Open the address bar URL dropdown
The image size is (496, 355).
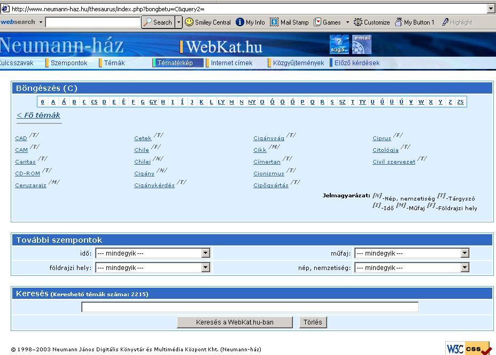491,9
